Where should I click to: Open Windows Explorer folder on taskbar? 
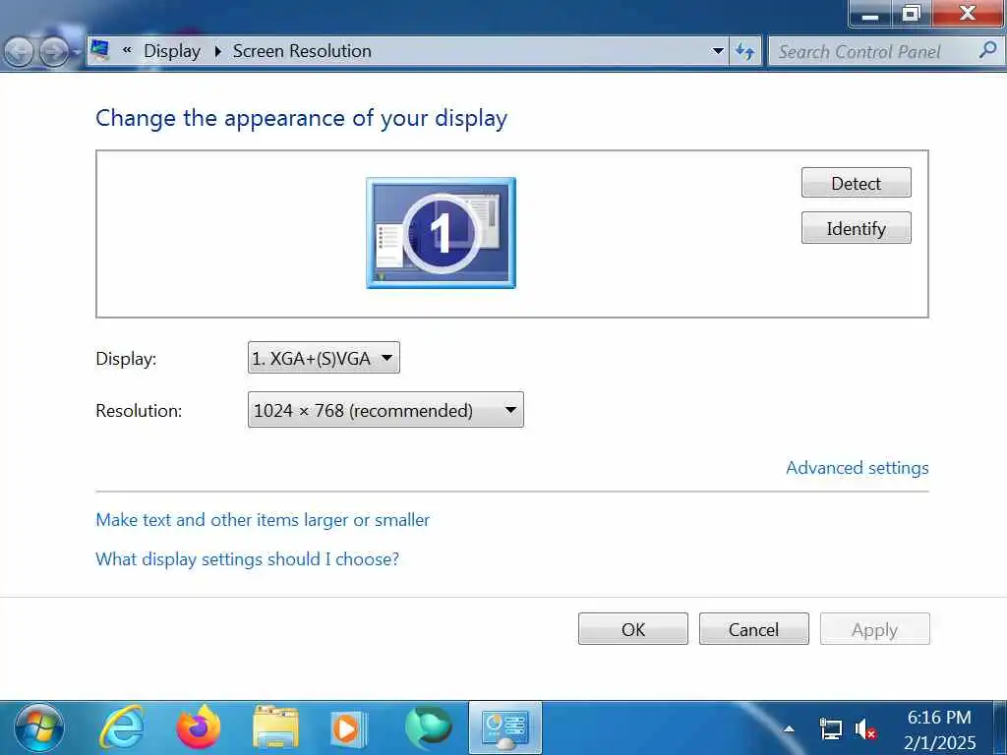[275, 728]
